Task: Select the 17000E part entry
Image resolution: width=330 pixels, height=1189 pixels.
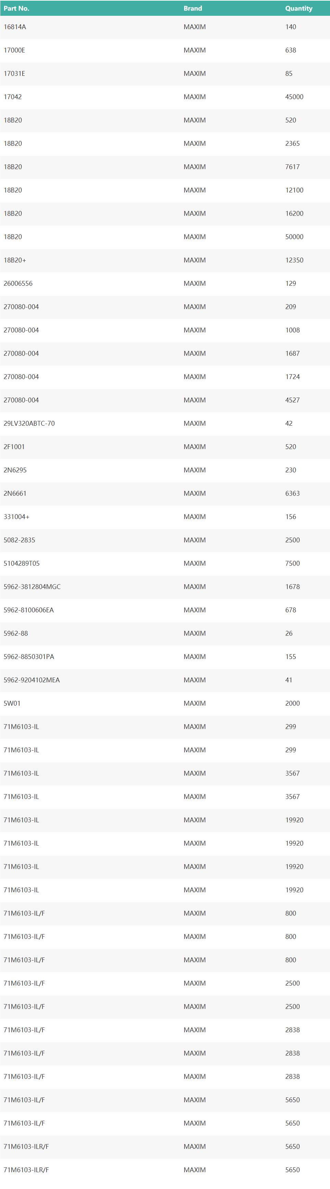Action: 14,50
